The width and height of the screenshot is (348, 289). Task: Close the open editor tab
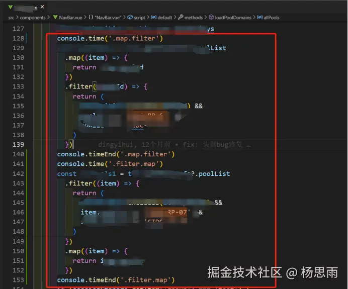(42, 7)
